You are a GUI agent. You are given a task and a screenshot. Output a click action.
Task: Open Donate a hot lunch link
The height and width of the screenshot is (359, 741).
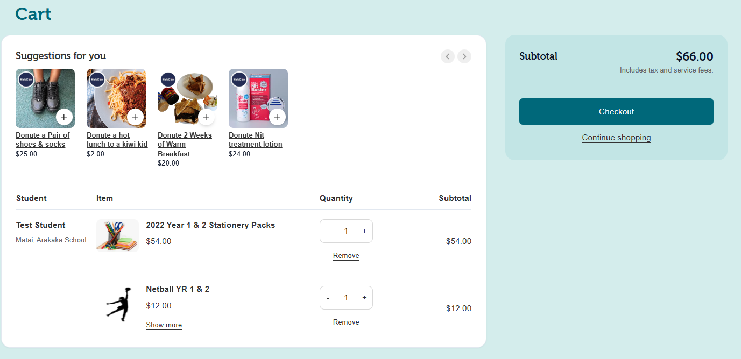117,140
